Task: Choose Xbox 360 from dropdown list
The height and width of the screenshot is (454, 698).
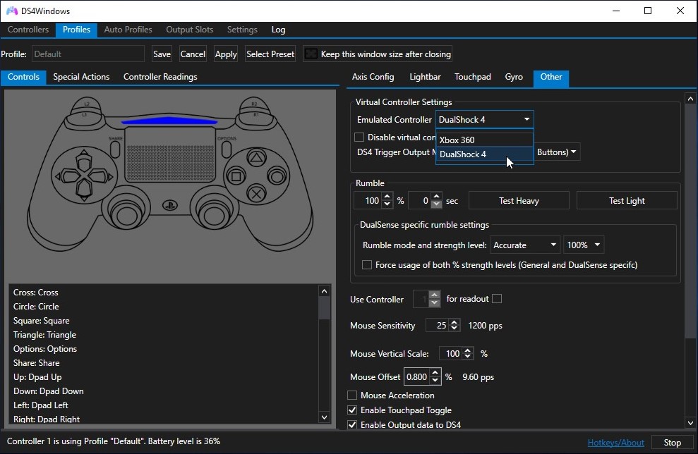Action: [x=484, y=140]
